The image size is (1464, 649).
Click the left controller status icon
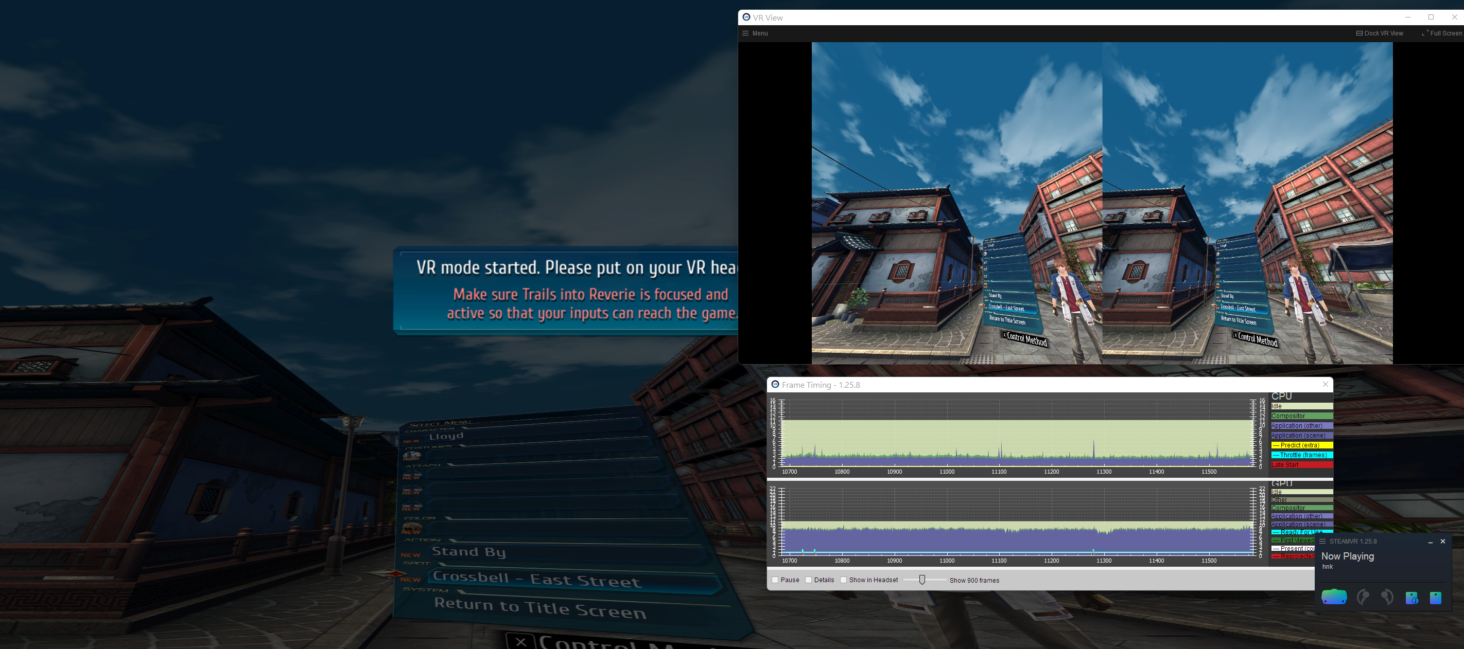pyautogui.click(x=1363, y=597)
